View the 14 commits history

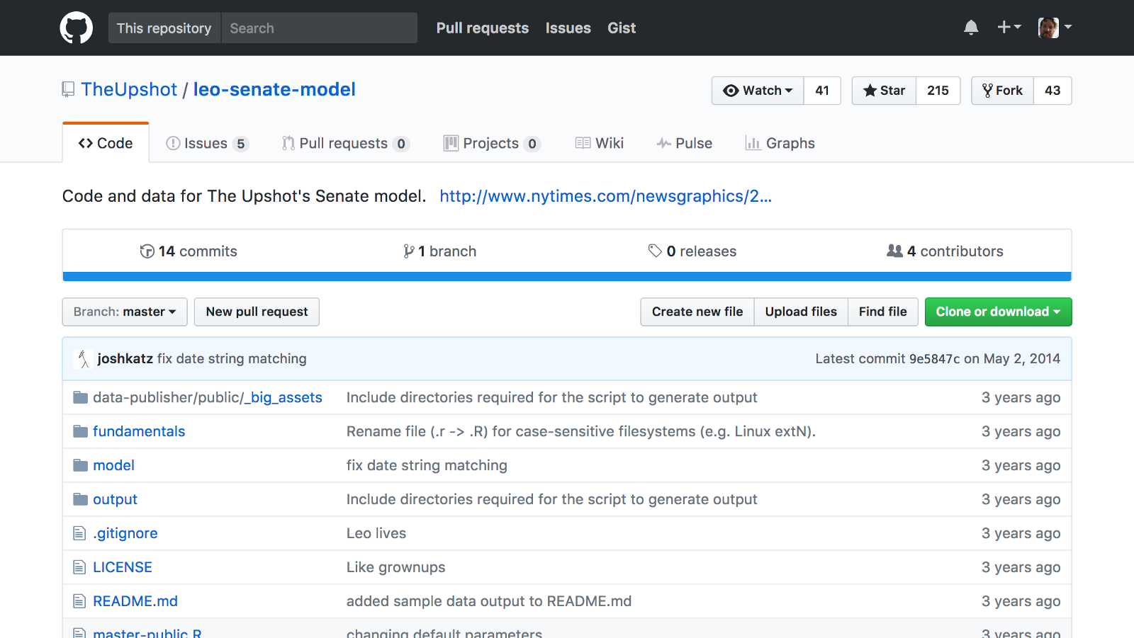(189, 251)
